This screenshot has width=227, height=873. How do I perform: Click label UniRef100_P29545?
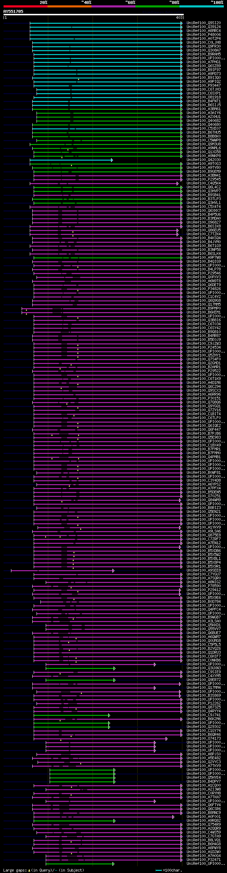204,179
